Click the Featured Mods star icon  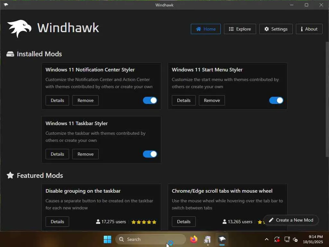10,175
